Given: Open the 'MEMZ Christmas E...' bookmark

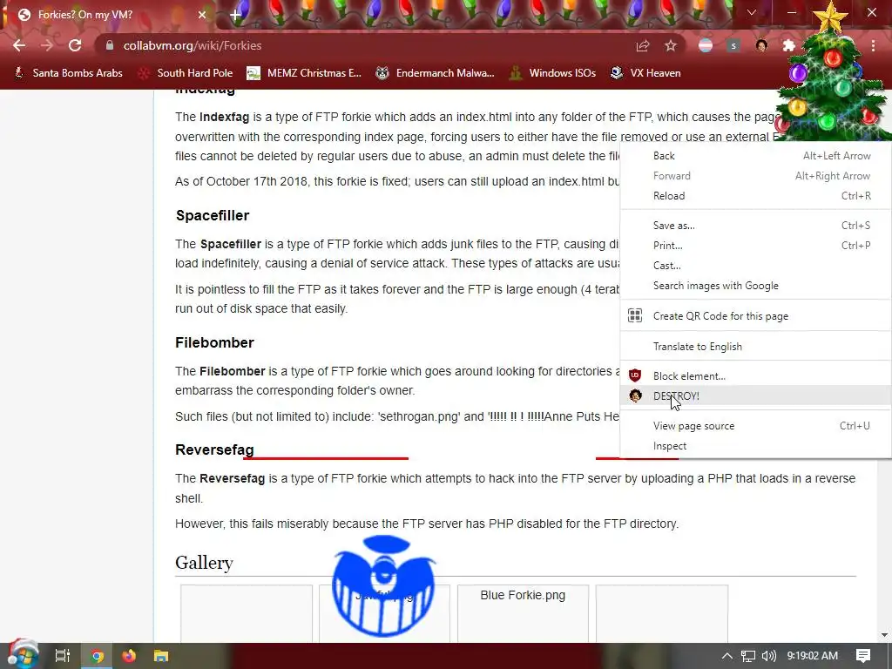Looking at the screenshot, I should coord(304,73).
